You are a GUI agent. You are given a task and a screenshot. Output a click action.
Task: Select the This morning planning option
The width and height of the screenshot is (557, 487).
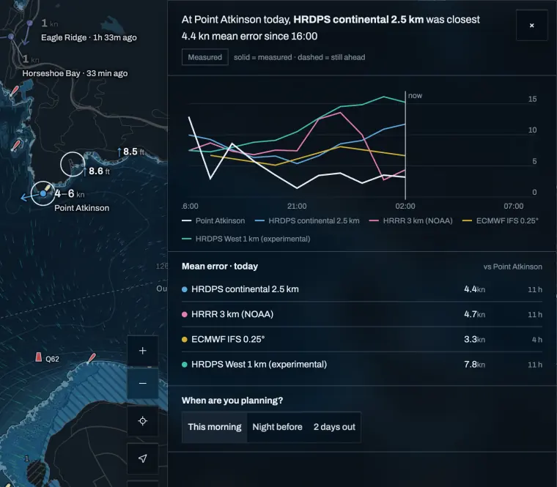pyautogui.click(x=215, y=427)
